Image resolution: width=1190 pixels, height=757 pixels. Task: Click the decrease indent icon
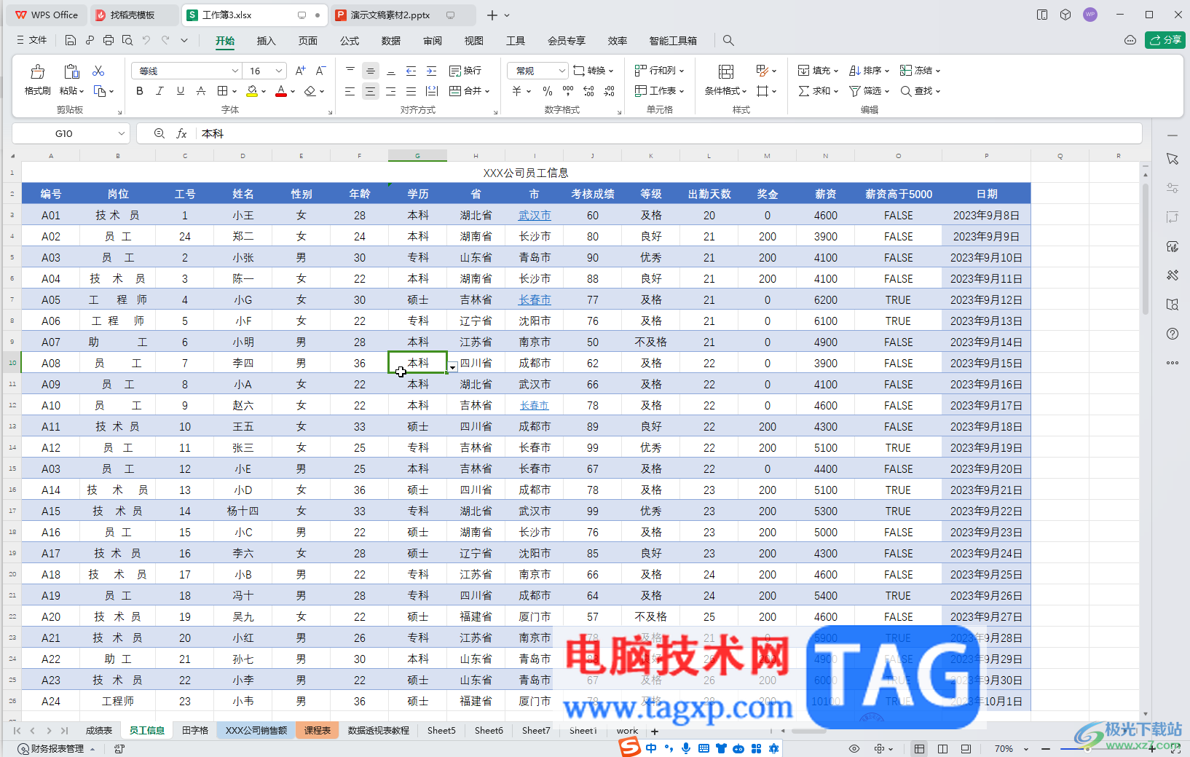[411, 71]
